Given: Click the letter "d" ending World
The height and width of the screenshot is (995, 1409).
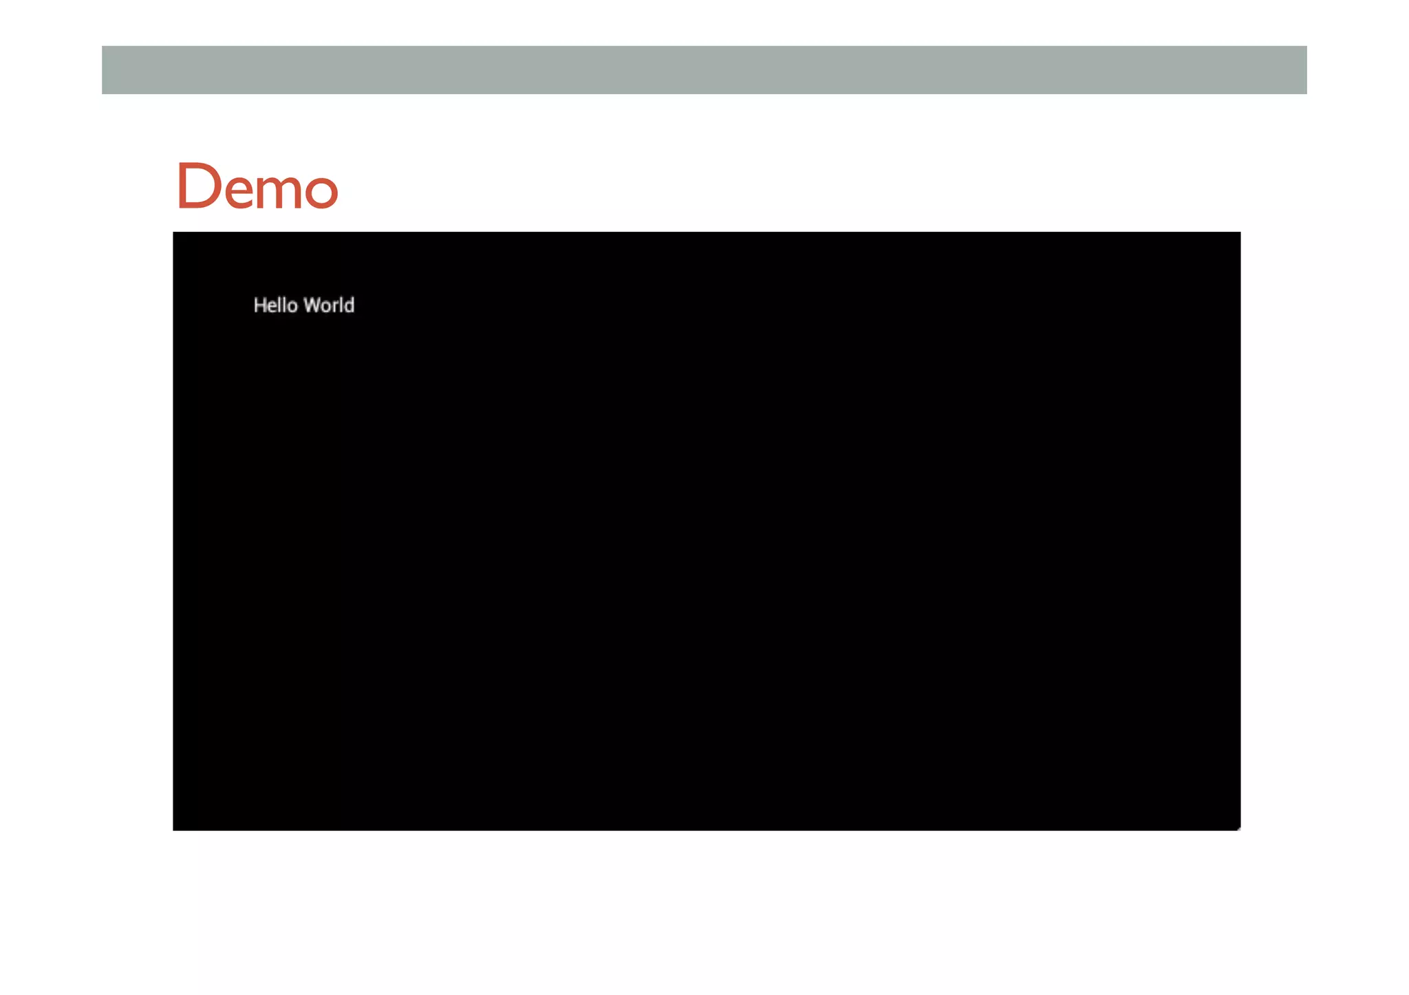Looking at the screenshot, I should (349, 305).
